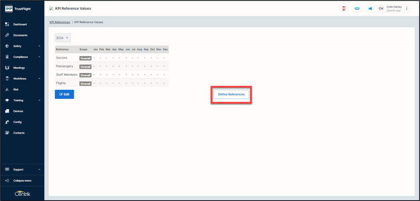Screen dimensions: 420x201
Task: Click the Overall badge in Staff Members row
Action: [85, 75]
